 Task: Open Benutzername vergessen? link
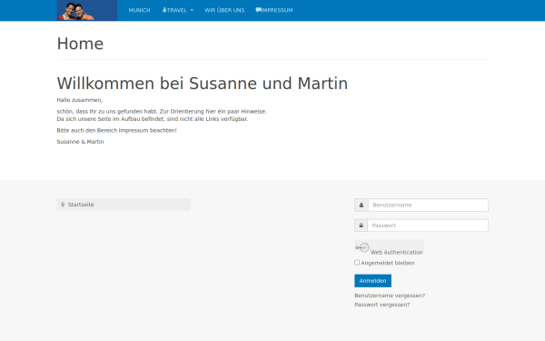[390, 296]
